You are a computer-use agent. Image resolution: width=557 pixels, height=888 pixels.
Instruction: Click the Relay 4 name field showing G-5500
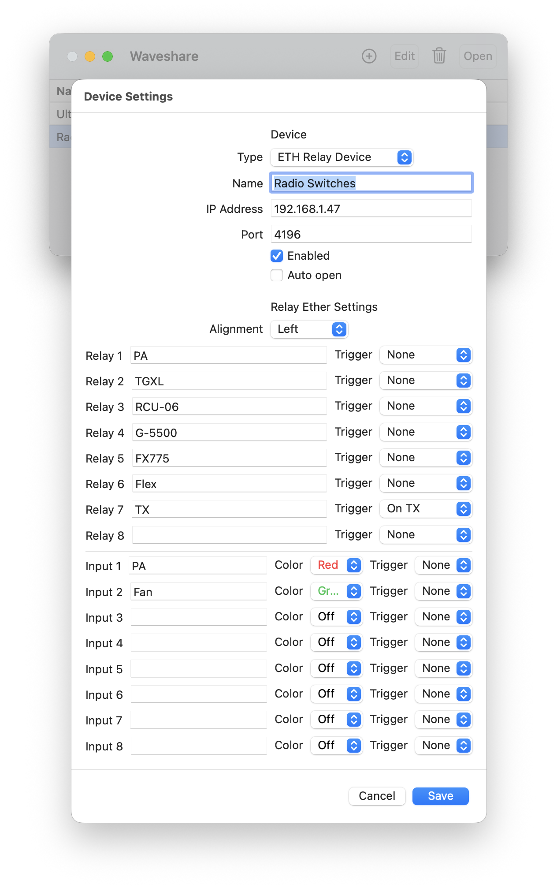click(229, 432)
